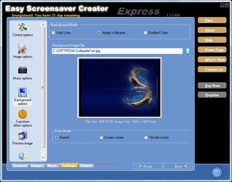The height and width of the screenshot is (182, 232).
Task: Open Image options in the sidebar
Action: click(x=22, y=51)
